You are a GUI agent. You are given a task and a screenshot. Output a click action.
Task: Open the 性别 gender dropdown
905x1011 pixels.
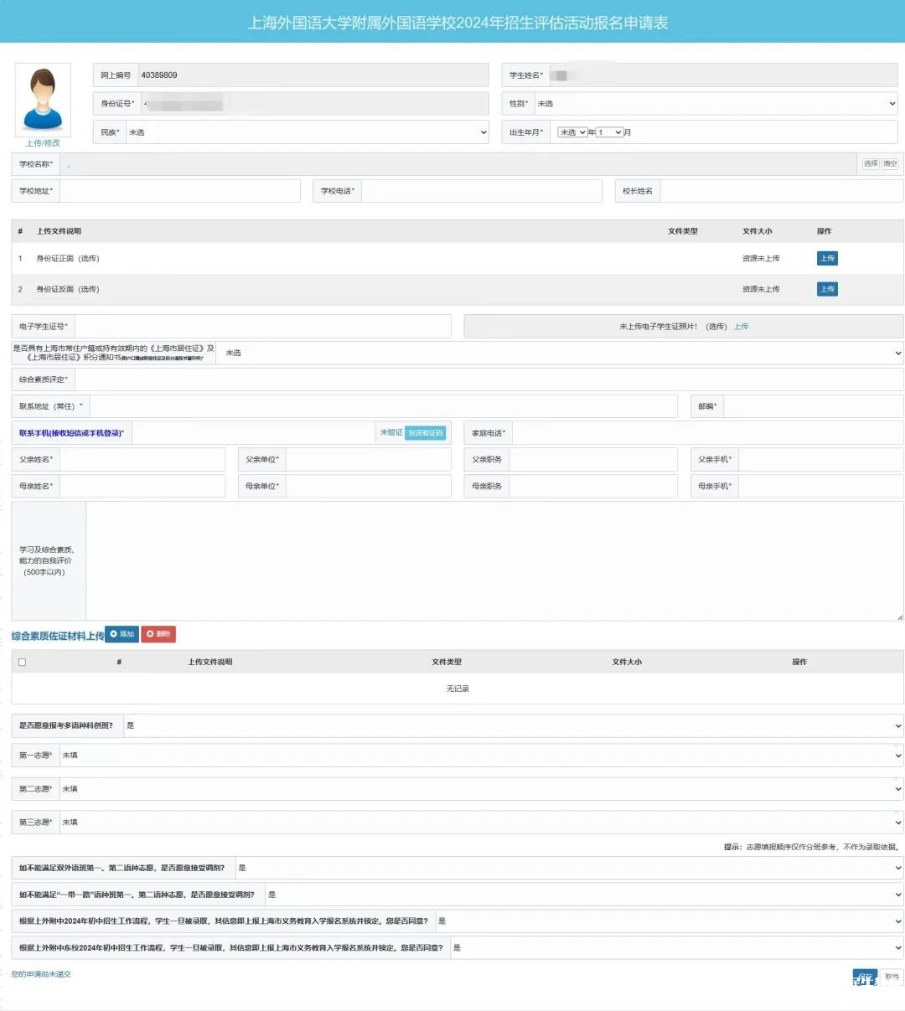point(716,104)
